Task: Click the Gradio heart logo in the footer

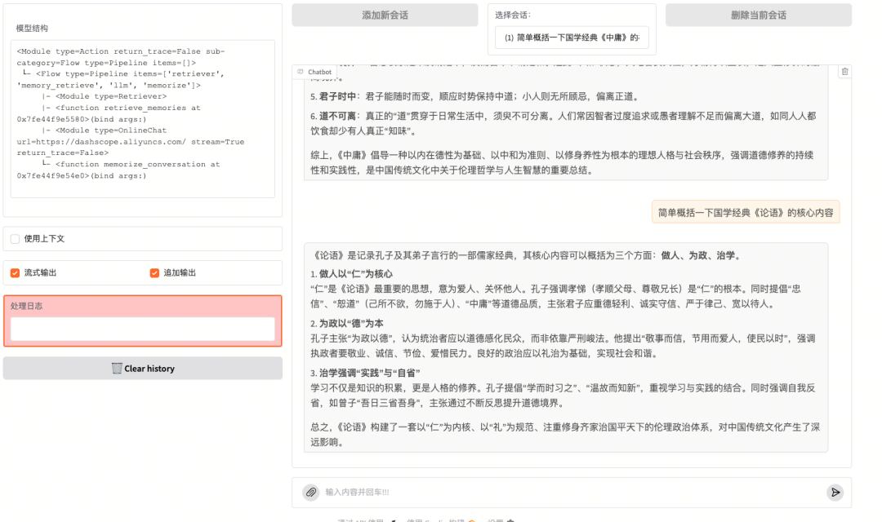Action: point(472,520)
